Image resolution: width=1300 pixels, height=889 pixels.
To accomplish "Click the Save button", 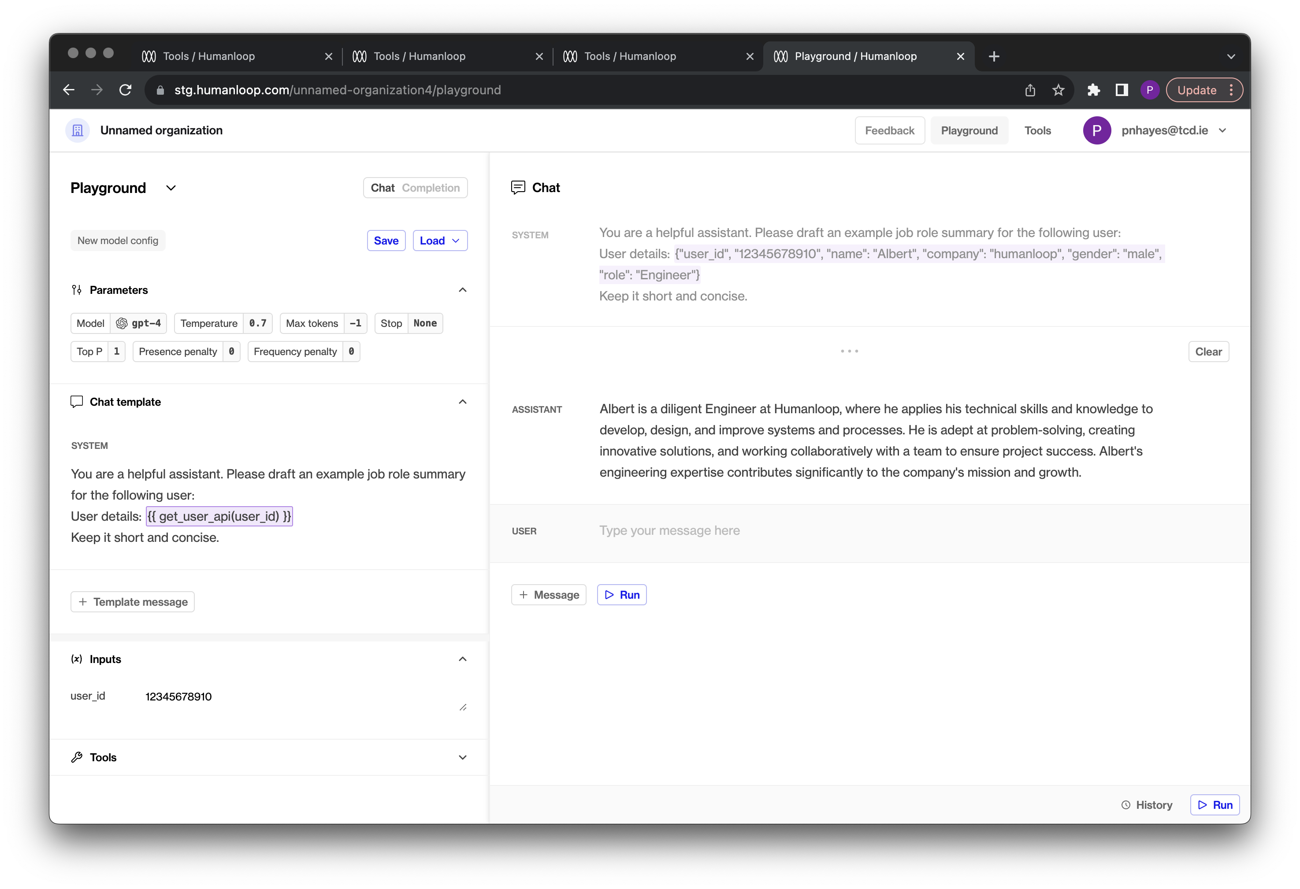I will pos(386,241).
